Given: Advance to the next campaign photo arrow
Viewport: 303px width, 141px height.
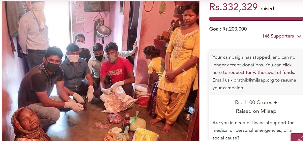Looking at the screenshot, I should 184,73.
